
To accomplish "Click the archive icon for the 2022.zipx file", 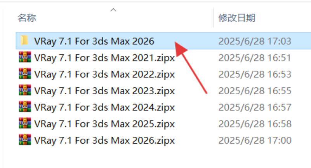I will coord(25,73).
